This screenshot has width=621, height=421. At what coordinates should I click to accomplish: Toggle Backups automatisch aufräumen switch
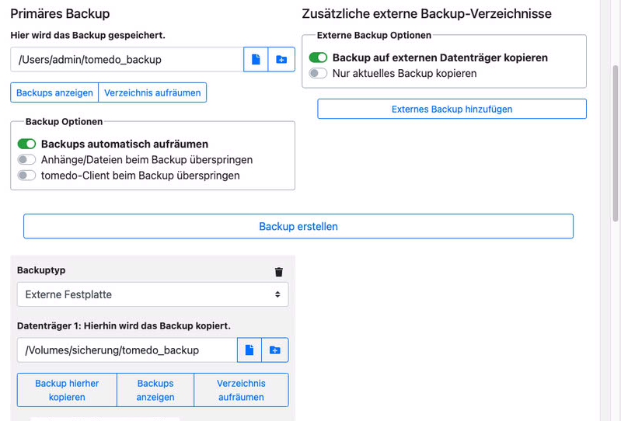click(26, 144)
